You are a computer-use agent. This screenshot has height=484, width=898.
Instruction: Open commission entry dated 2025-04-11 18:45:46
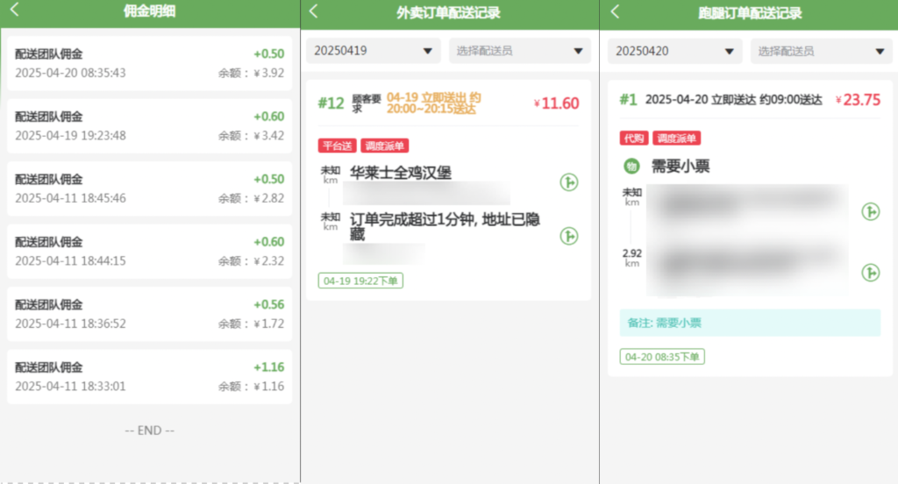pyautogui.click(x=149, y=189)
